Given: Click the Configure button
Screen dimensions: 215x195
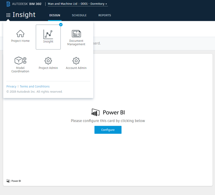Looking at the screenshot, I should (108, 130).
